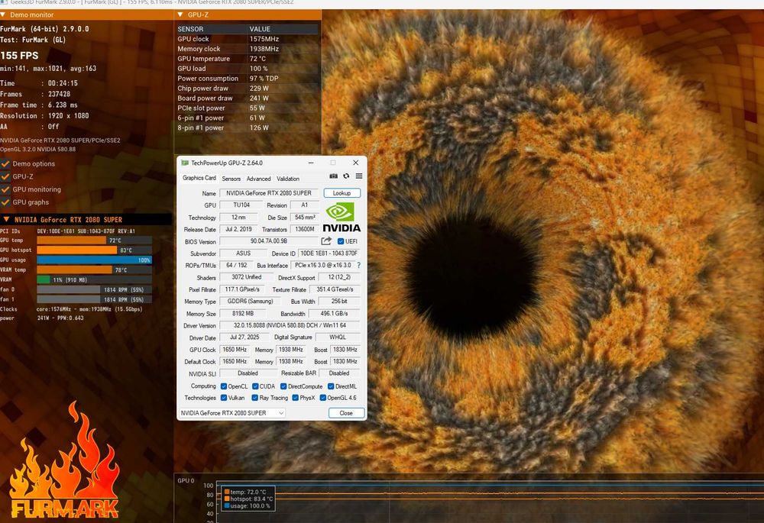Click the NVIDIA logo in GPU-Z
Viewport: 764px width, 523px height.
click(x=342, y=218)
